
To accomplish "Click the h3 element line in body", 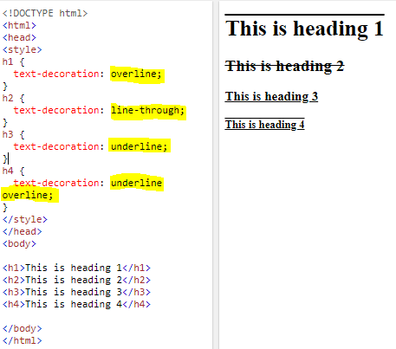I will 76,292.
